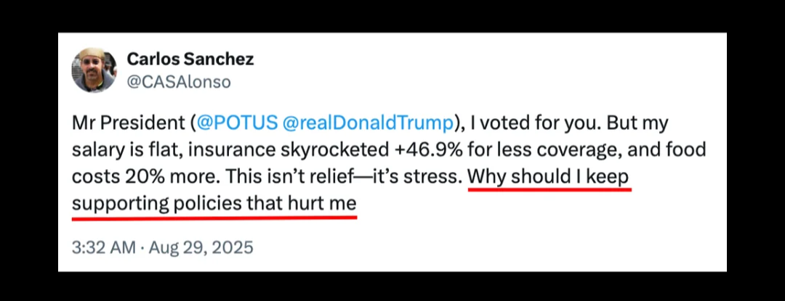Click the empty white area right of the date
Screen dimensions: 785x301
click(472, 247)
